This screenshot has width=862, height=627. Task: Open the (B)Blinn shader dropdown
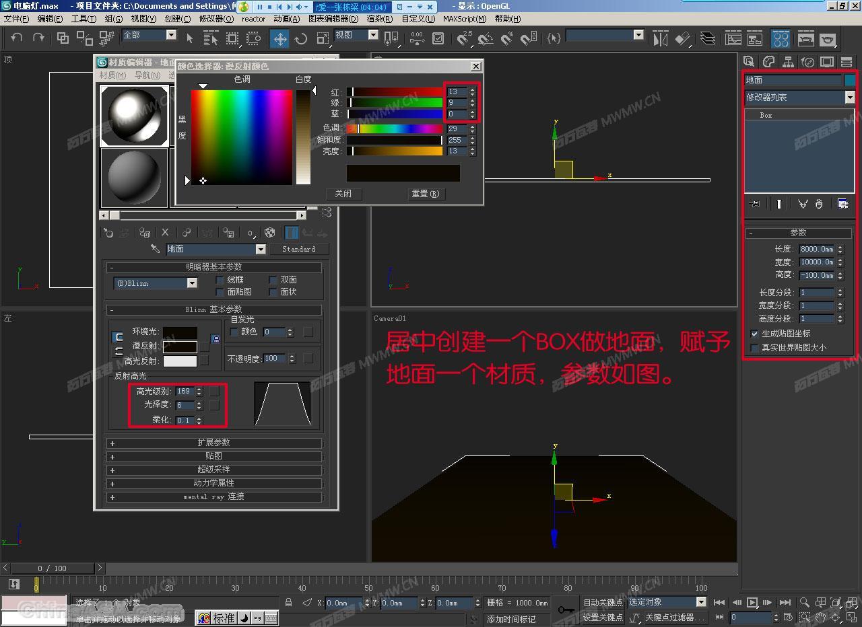(192, 283)
